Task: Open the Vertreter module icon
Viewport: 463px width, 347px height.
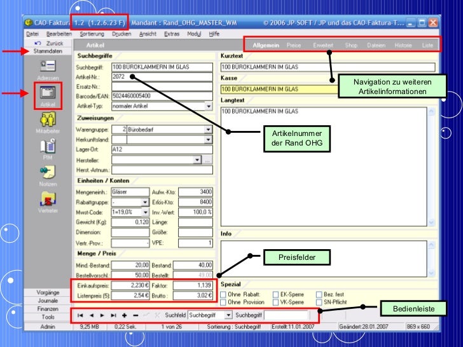Action: [x=48, y=199]
